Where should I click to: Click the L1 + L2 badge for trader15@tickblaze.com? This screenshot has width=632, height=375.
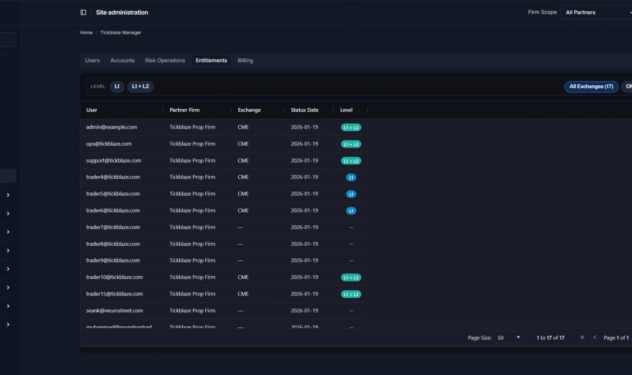351,294
